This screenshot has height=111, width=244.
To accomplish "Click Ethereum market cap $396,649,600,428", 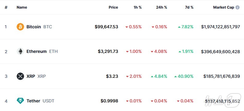I will click(221, 52).
